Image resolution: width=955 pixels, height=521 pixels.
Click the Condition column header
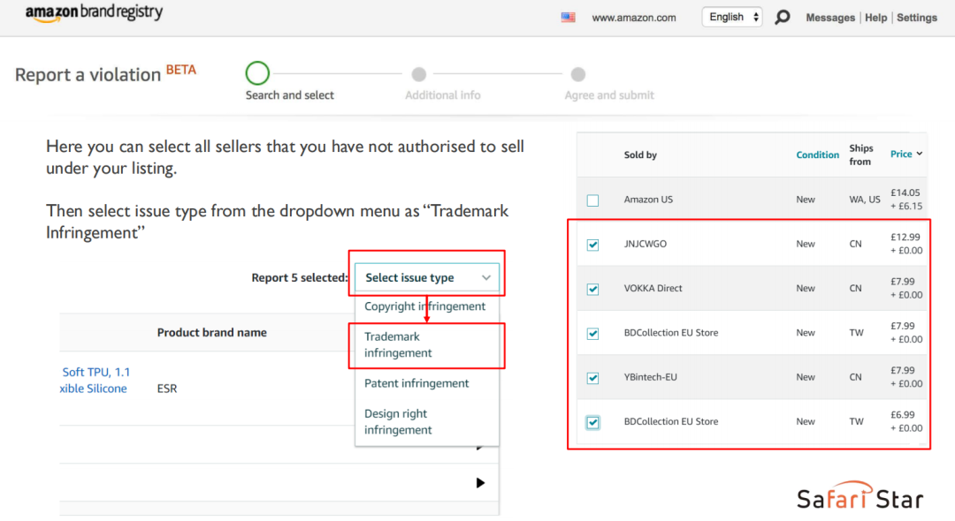point(817,155)
